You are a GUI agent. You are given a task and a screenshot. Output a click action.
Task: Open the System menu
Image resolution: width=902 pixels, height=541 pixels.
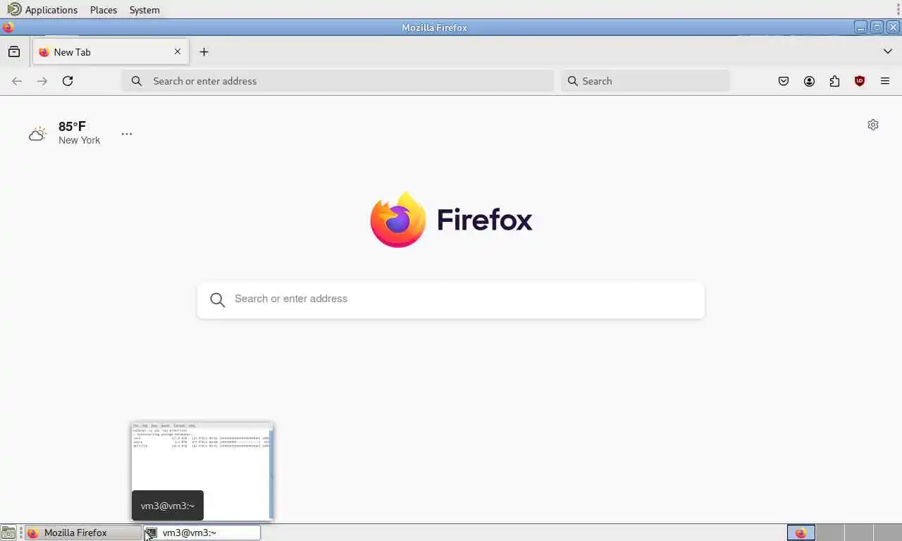[144, 10]
